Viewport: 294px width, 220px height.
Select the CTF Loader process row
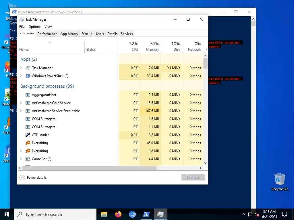point(110,135)
